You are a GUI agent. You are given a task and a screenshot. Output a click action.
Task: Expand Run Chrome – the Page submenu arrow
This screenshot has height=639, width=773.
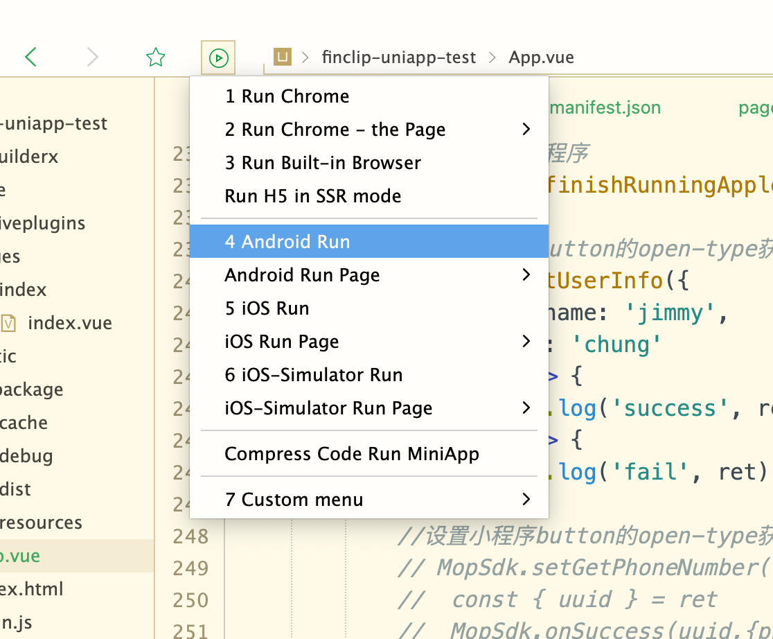(x=526, y=130)
